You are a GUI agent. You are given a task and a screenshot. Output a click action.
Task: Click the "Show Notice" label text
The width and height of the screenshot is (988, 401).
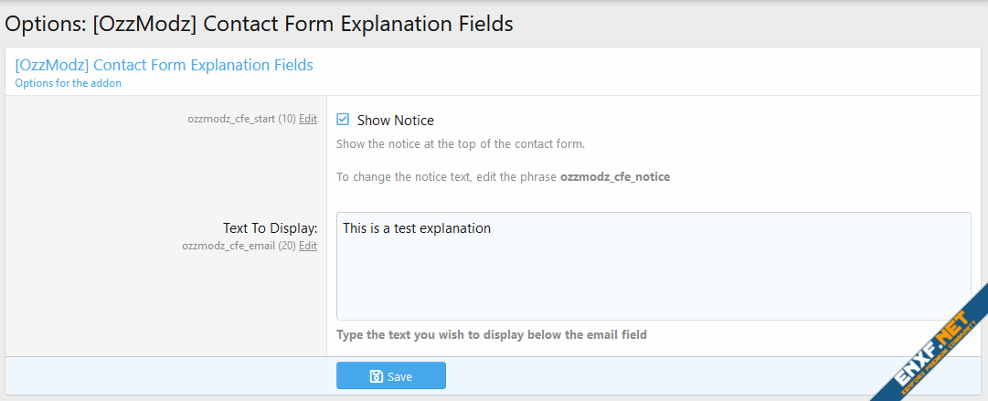click(x=395, y=121)
